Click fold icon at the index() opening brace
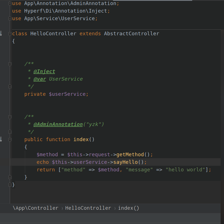Viewport: 224px width, 224px height. click(x=10, y=139)
